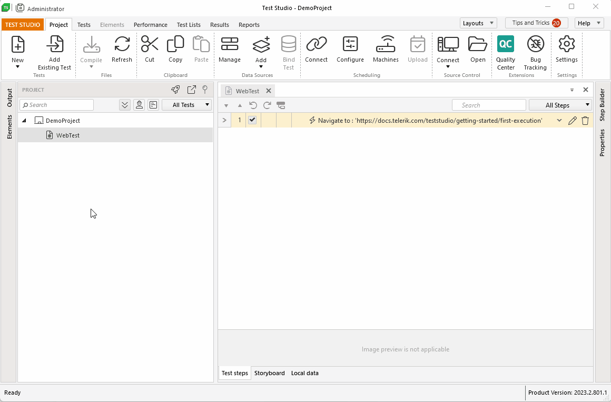Open Configure scheduling icon
This screenshot has width=611, height=402.
point(350,44)
